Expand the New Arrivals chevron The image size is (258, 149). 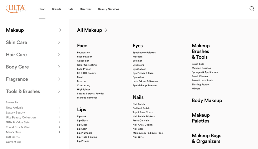point(59,108)
